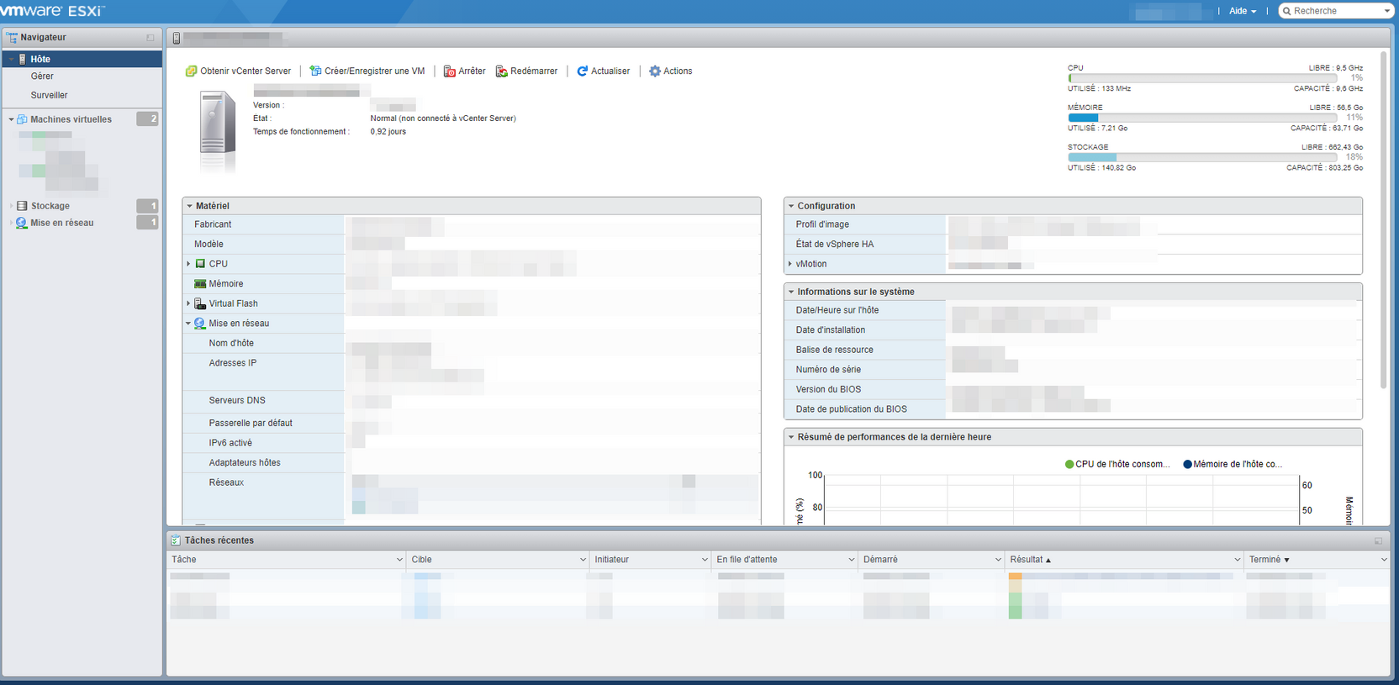Click the Créer/Enregistrer une VM icon
The image size is (1399, 685).
(x=315, y=71)
